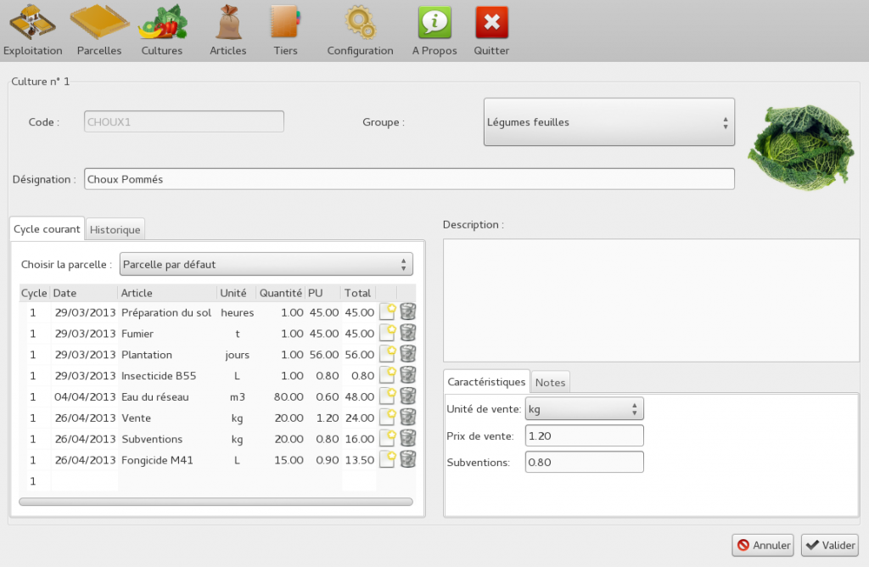Select the 04/04/2013 date cell
869x567 pixels.
click(x=85, y=397)
